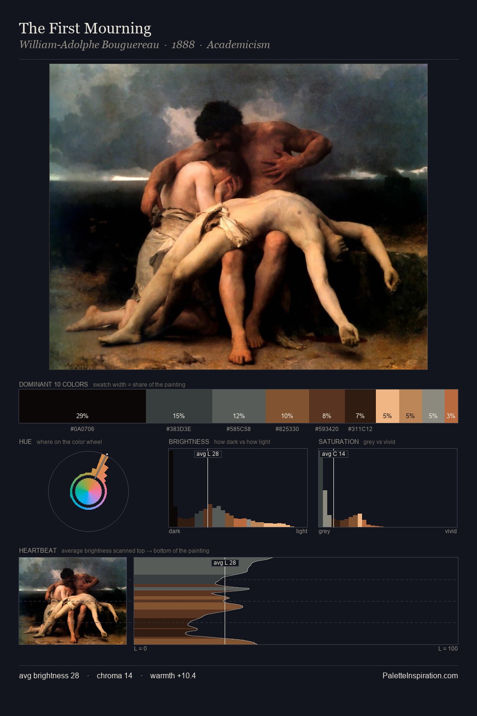Select the artist name William-Adolphe Bouguereau
Screen dimensions: 477x716
[89, 45]
